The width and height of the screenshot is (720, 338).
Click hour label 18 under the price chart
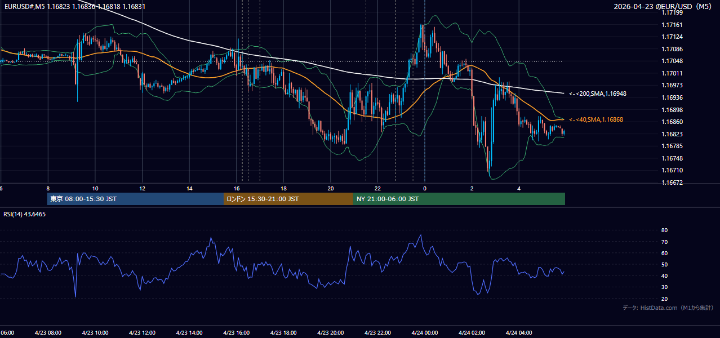tap(284, 188)
